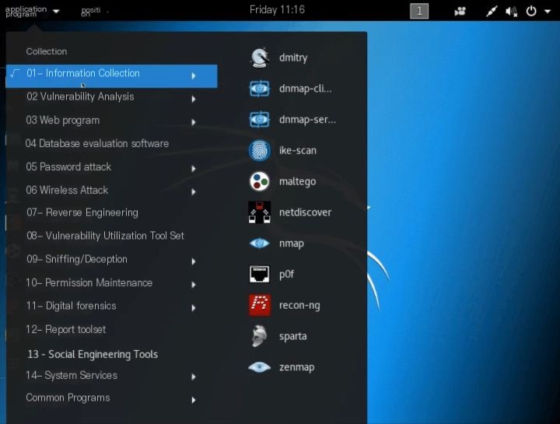Expand arrow for 11 Digital forensics
The width and height of the screenshot is (560, 424).
193,308
